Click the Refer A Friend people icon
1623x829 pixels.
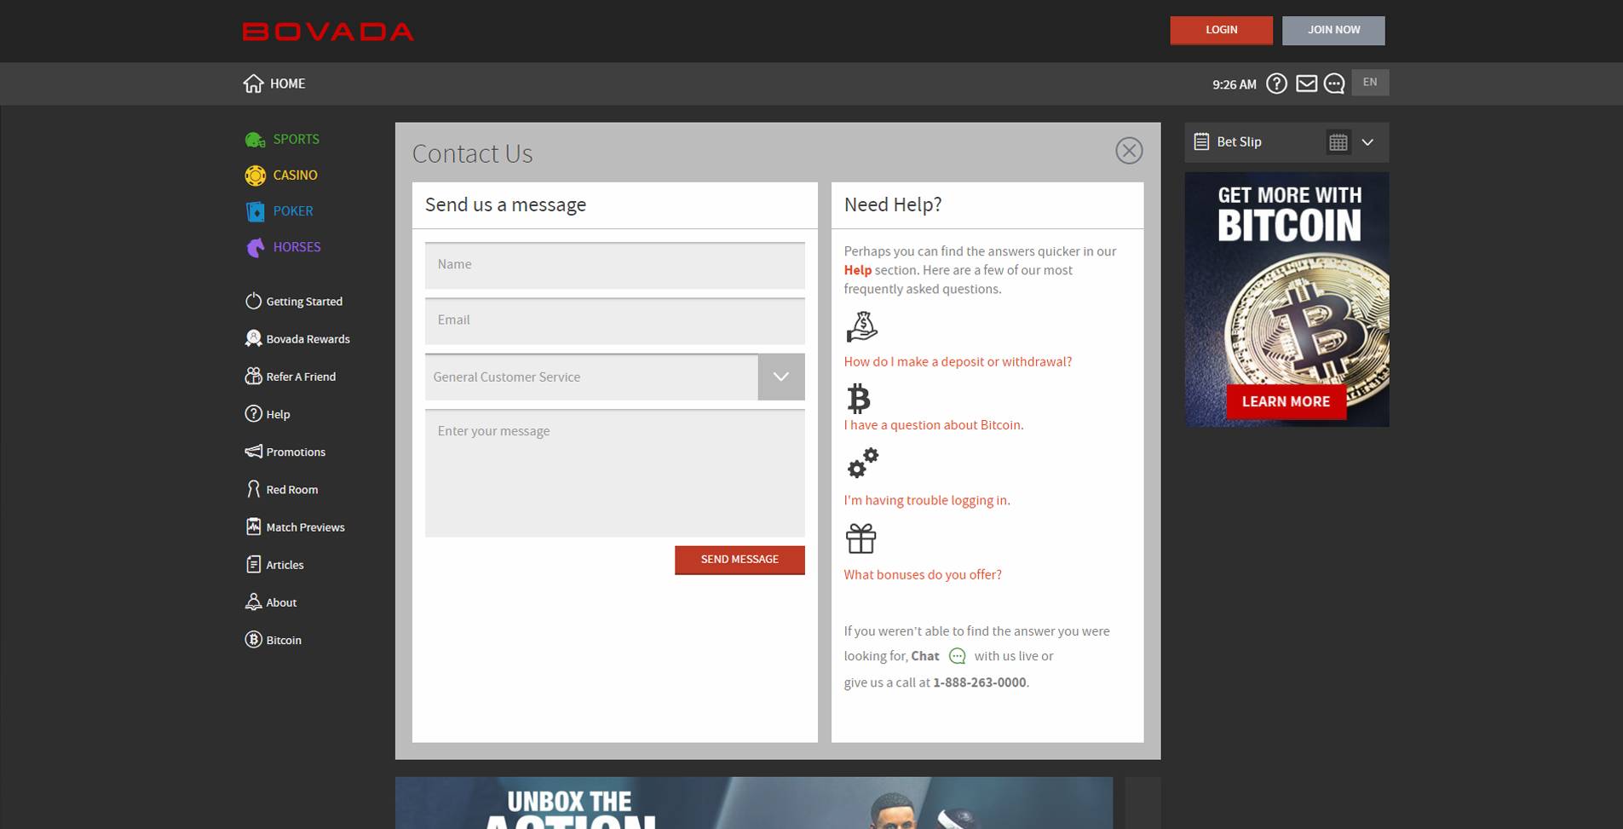click(253, 376)
